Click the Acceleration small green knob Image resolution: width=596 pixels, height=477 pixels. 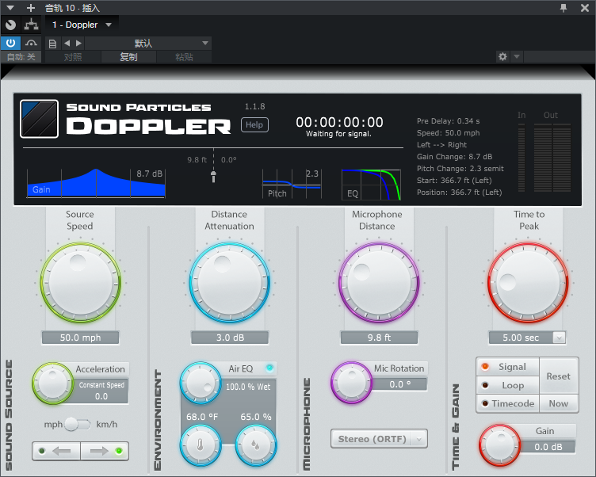coord(52,384)
